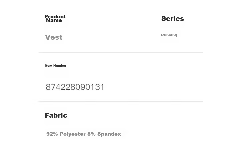The image size is (250, 142).
Task: Click the word Item in Item Number
Action: [48, 66]
